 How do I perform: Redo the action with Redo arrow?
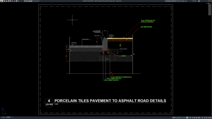pyautogui.click(x=22, y=1)
